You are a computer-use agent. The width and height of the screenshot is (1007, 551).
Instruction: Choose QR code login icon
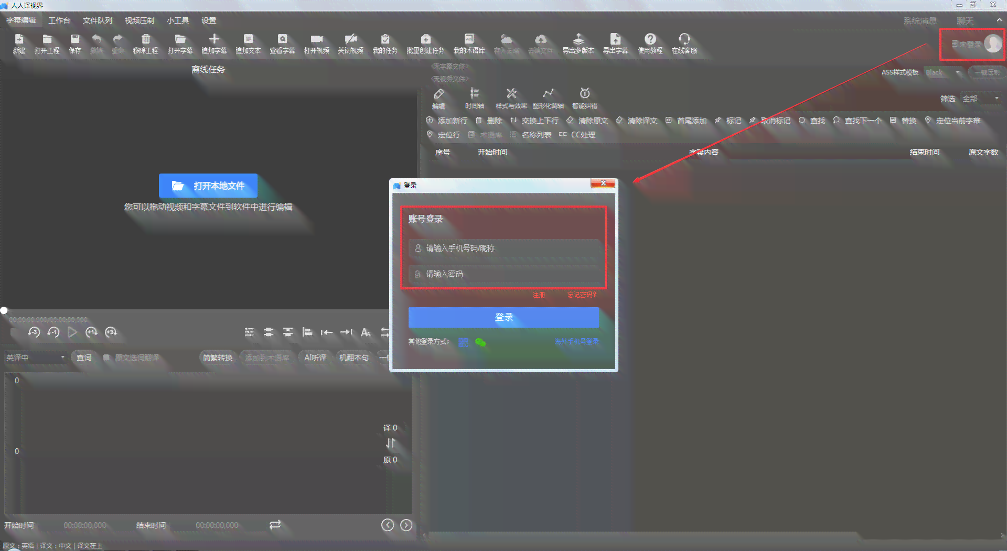pyautogui.click(x=463, y=342)
